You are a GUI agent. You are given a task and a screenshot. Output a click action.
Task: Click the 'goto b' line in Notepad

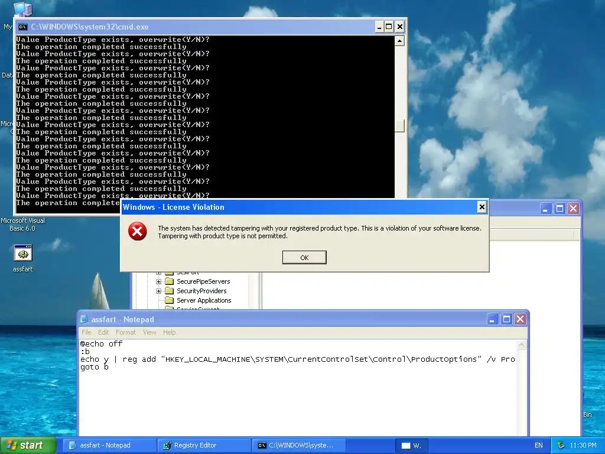point(95,367)
